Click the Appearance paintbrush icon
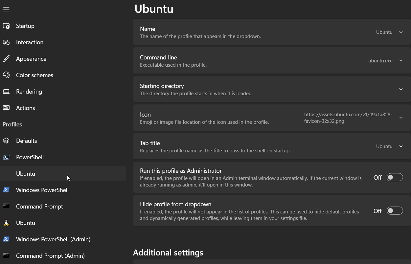 [6, 59]
